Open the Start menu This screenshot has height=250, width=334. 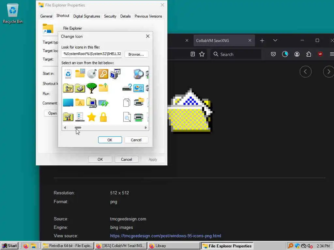click(x=9, y=246)
